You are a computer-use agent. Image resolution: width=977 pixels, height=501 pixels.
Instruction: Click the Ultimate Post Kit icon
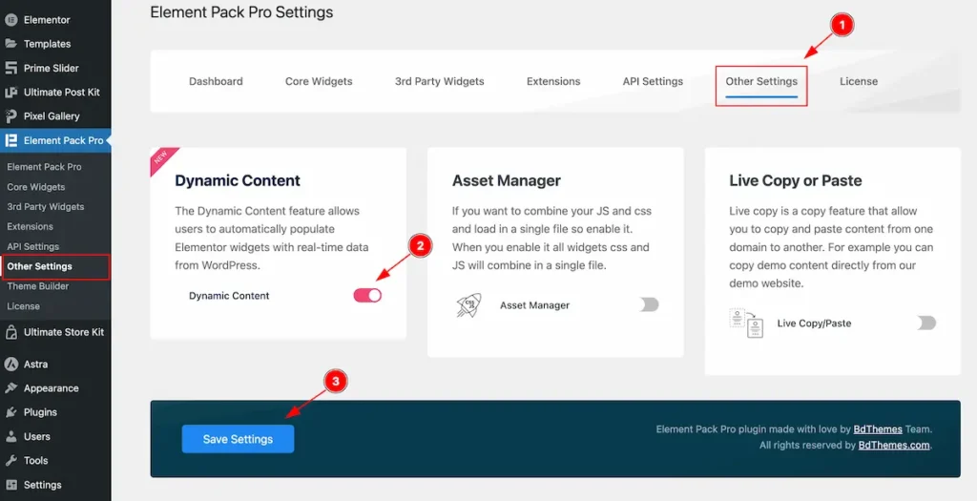pyautogui.click(x=10, y=93)
